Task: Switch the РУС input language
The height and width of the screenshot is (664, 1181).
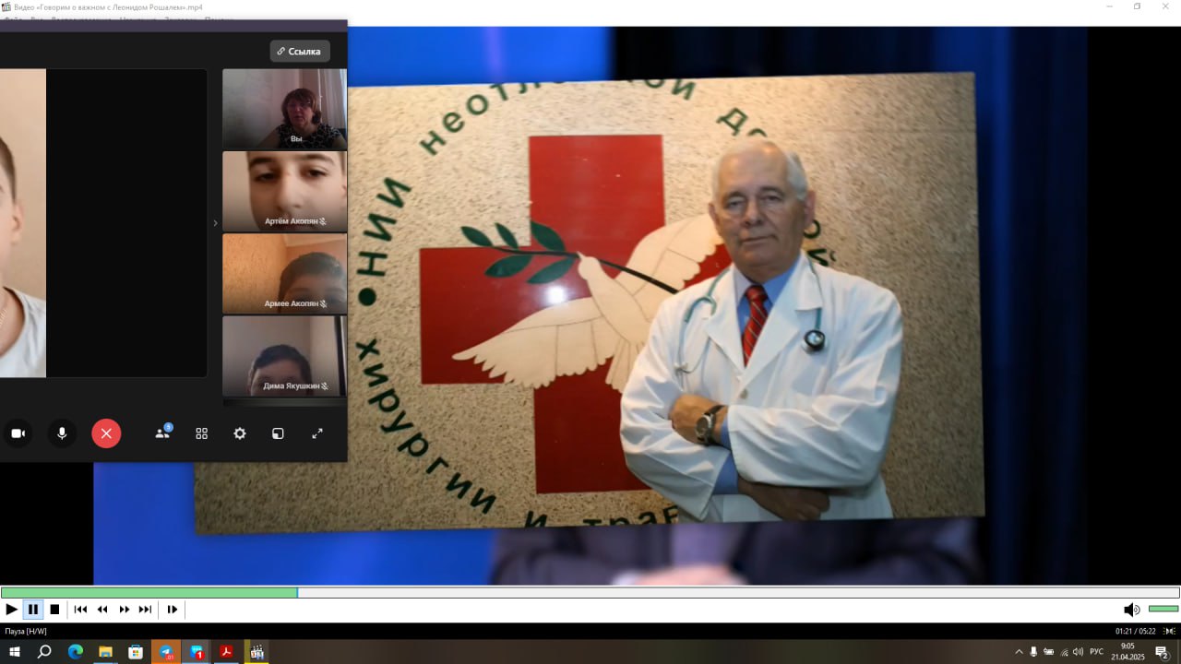Action: click(1097, 652)
